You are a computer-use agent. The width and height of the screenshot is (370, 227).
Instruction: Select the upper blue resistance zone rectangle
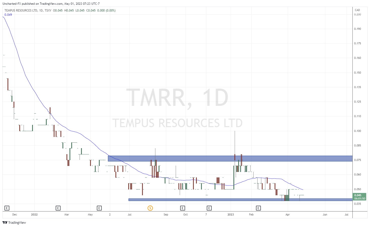click(x=230, y=158)
